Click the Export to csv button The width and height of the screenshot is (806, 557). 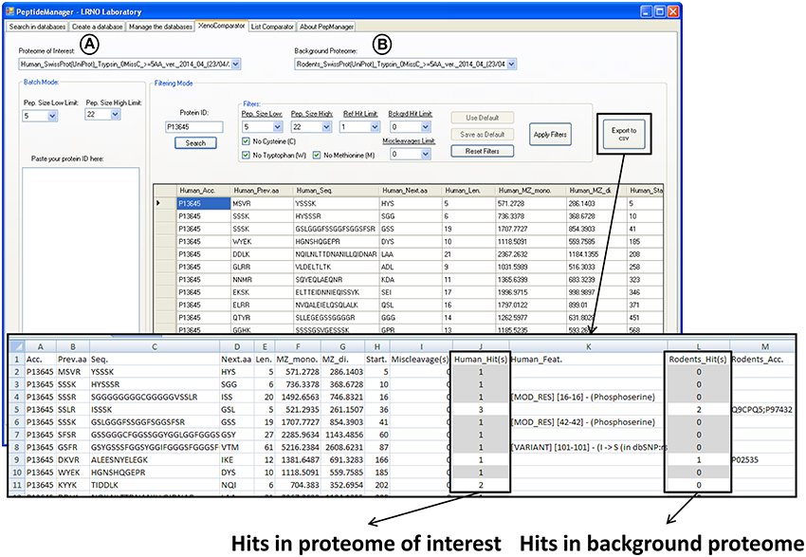coord(624,134)
